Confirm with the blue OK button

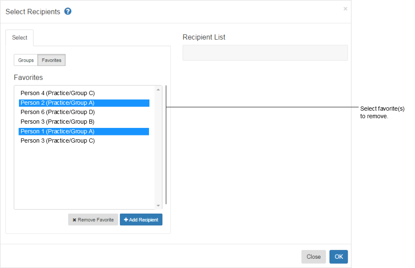click(x=338, y=257)
